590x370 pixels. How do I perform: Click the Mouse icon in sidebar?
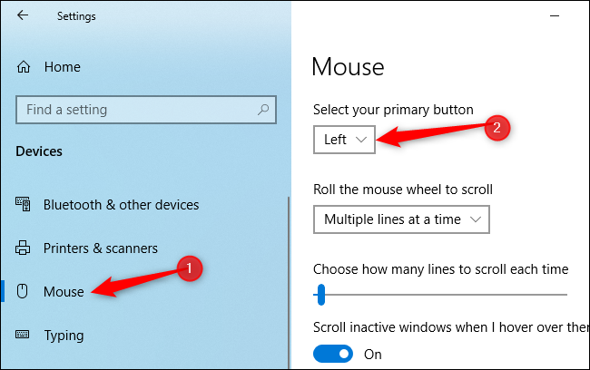coord(24,292)
